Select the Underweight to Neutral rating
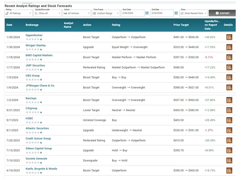This screenshot has height=179, width=242. tap(127, 130)
